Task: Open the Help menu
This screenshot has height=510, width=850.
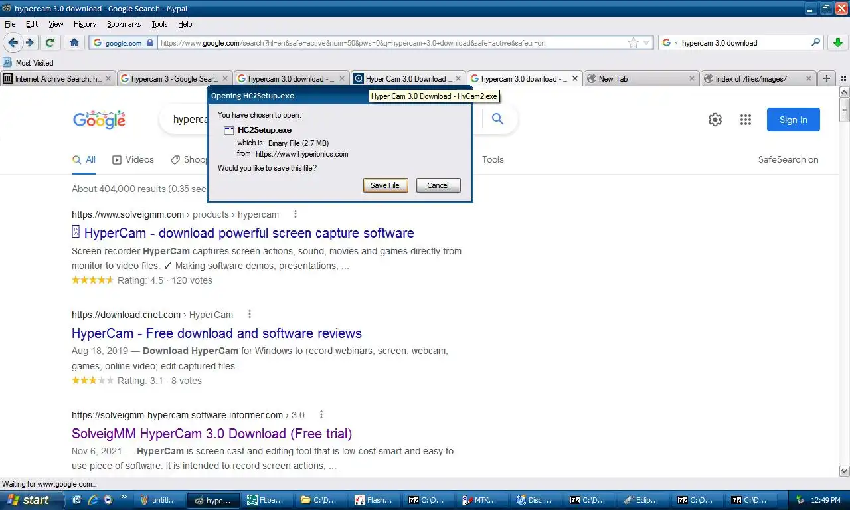Action: [185, 24]
